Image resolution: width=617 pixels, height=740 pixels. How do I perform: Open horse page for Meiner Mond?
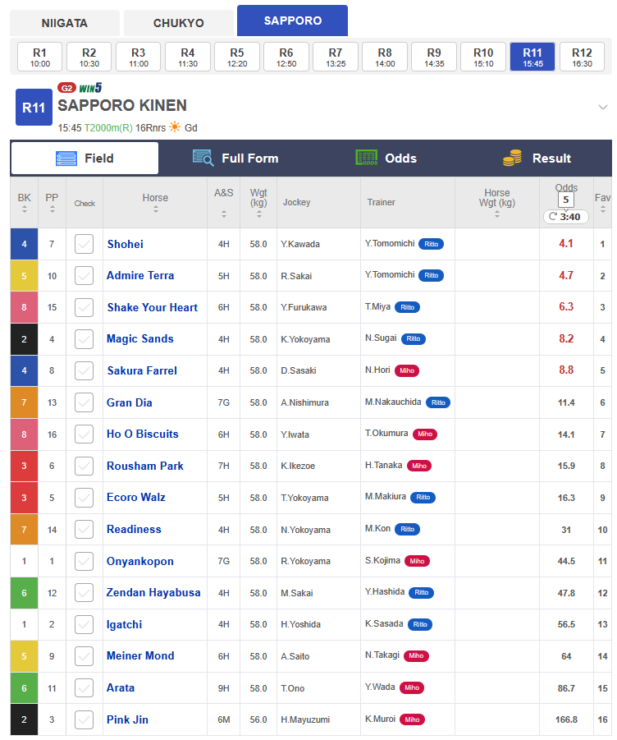[x=140, y=656]
